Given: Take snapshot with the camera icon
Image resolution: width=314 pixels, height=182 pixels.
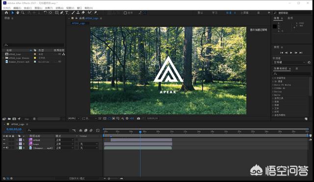Looking at the screenshot, I should coord(138,118).
